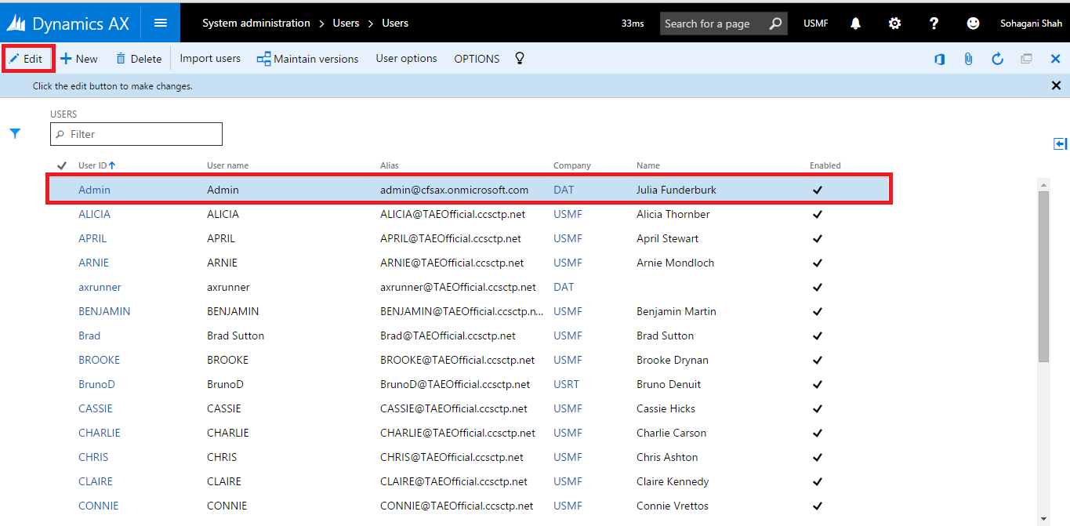Toggle Enabled checkmark for ALICIA row
Screen dimensions: 1070x526
(818, 214)
